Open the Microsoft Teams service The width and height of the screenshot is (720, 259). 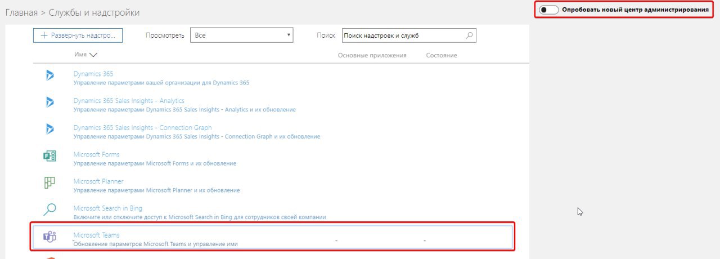point(96,235)
